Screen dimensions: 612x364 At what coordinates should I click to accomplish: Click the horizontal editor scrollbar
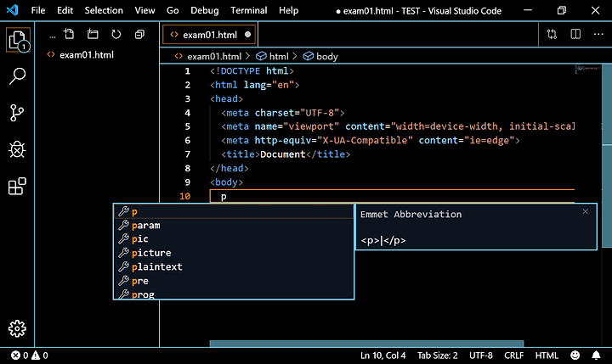point(366,344)
